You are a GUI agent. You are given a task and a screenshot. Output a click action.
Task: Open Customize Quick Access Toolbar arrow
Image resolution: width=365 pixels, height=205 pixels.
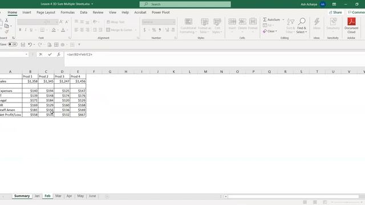click(79, 44)
